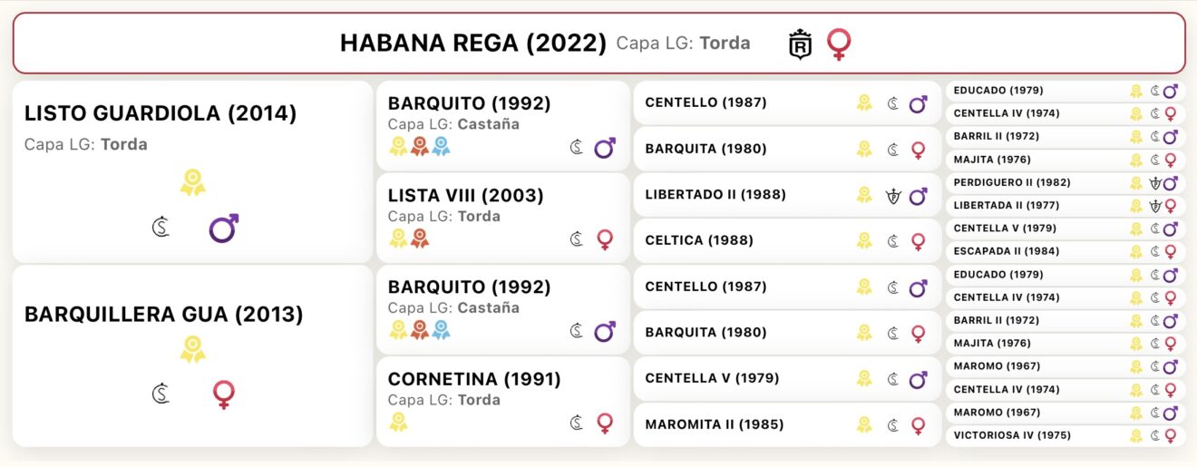
Task: Click the yellow rosette on Cornetina card
Action: pyautogui.click(x=398, y=422)
